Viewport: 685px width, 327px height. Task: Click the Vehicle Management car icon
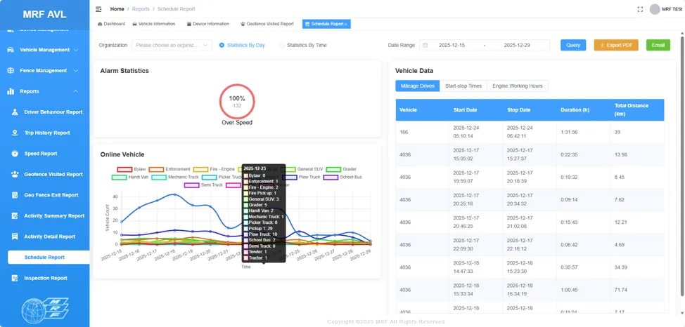(11, 50)
